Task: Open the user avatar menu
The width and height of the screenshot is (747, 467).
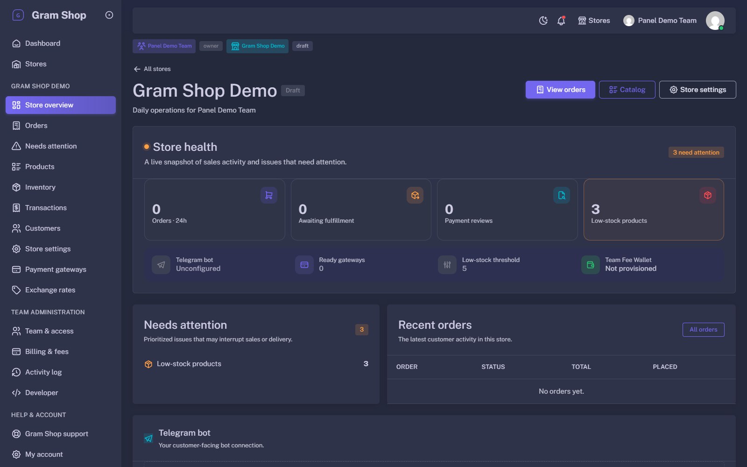Action: point(715,21)
